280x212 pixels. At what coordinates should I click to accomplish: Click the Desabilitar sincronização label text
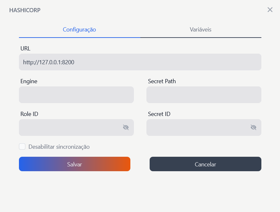click(59, 147)
